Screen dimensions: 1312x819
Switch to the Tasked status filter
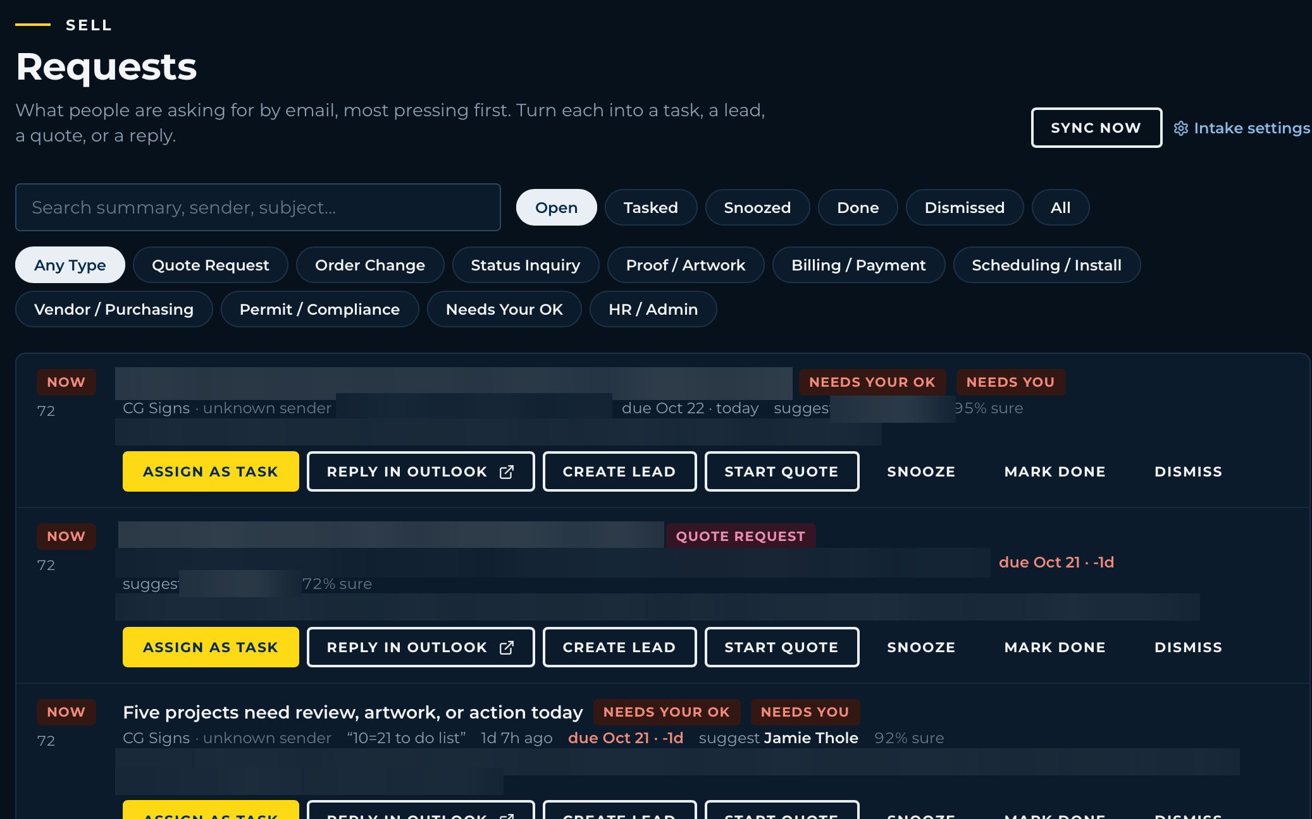650,207
